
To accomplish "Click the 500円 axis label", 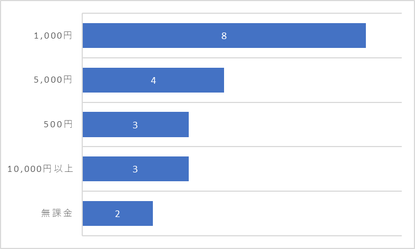I will pos(58,124).
